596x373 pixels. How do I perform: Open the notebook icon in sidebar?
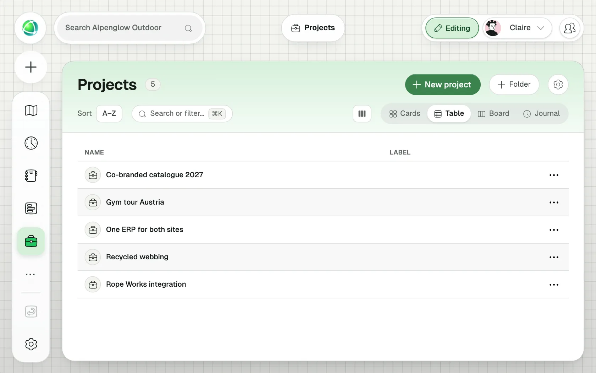point(31,175)
